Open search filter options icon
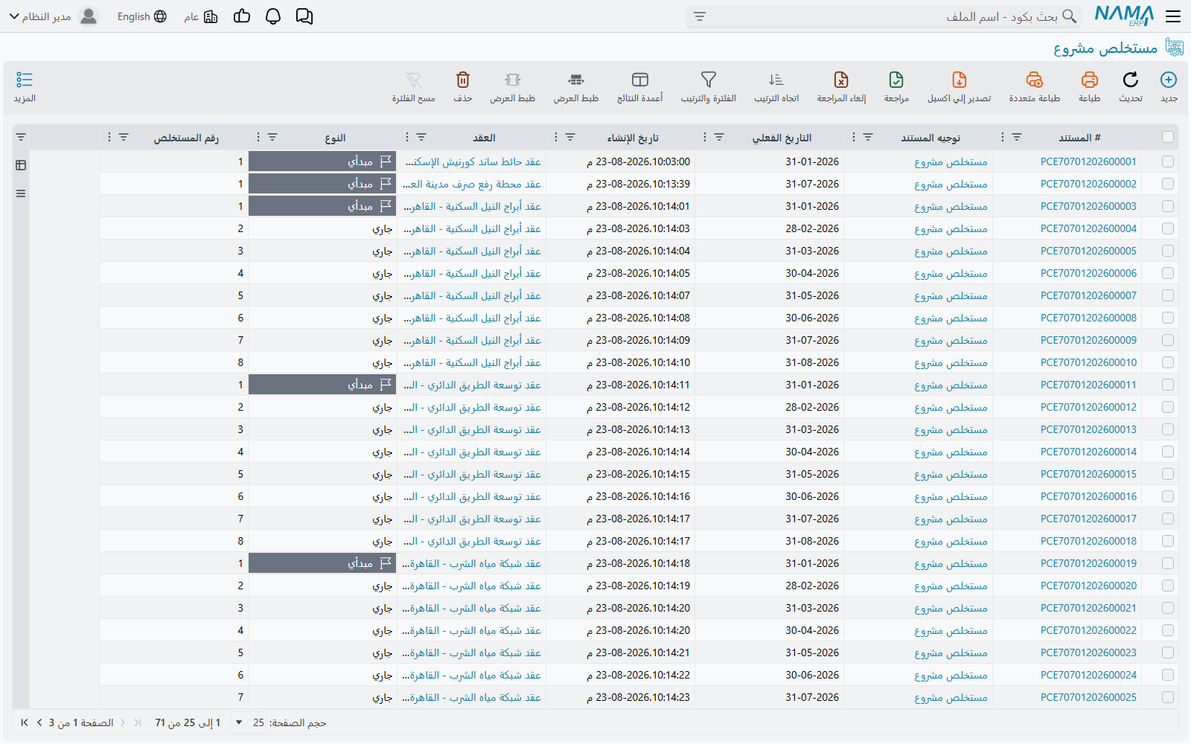This screenshot has height=744, width=1191. (x=700, y=16)
